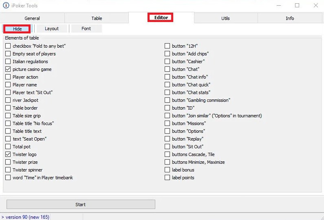Tick the Italian regulations checkbox
324x220 pixels.
[x=8, y=62]
